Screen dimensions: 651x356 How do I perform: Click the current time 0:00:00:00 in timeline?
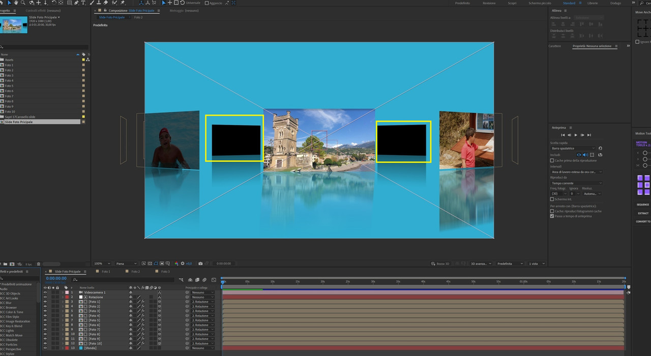point(56,278)
